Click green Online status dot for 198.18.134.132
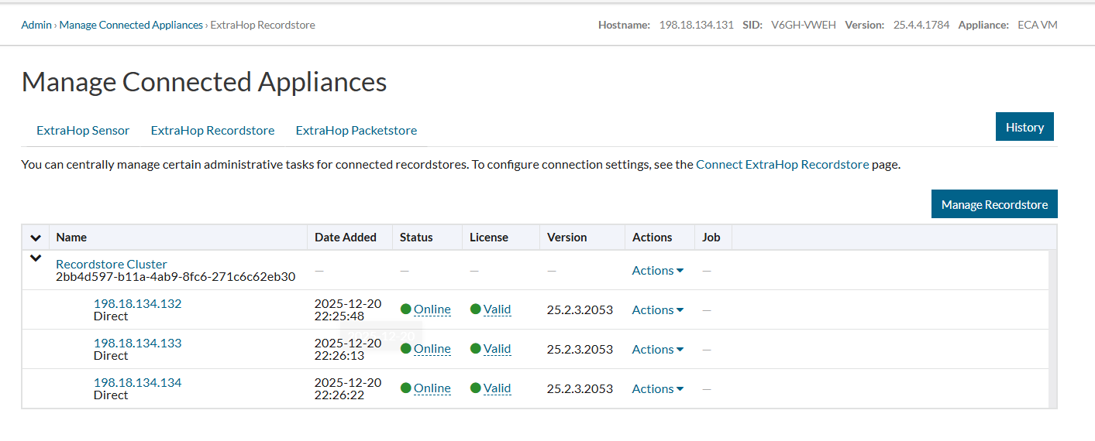The height and width of the screenshot is (441, 1095). coord(405,309)
